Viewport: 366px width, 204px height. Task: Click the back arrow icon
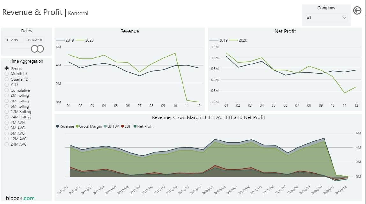pyautogui.click(x=357, y=11)
